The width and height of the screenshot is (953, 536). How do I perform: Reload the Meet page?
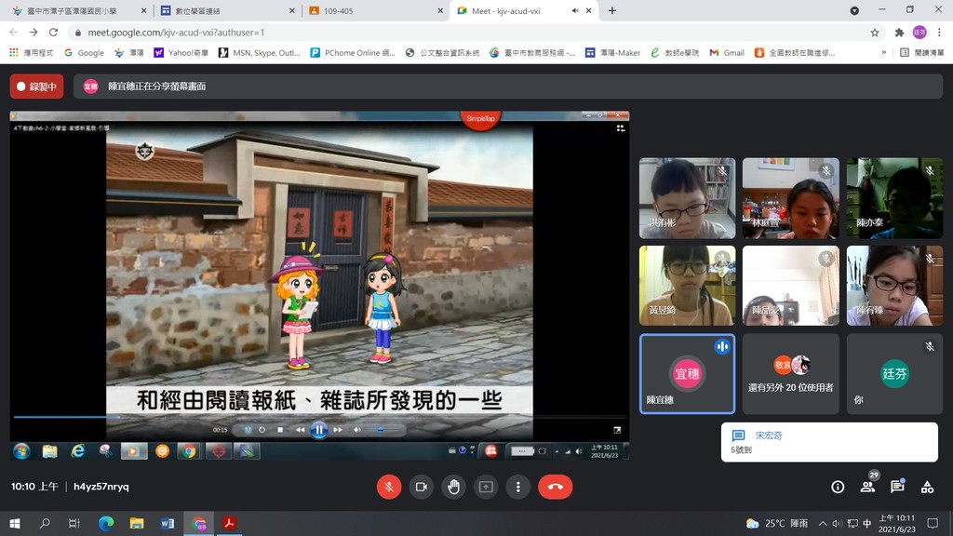coord(53,33)
